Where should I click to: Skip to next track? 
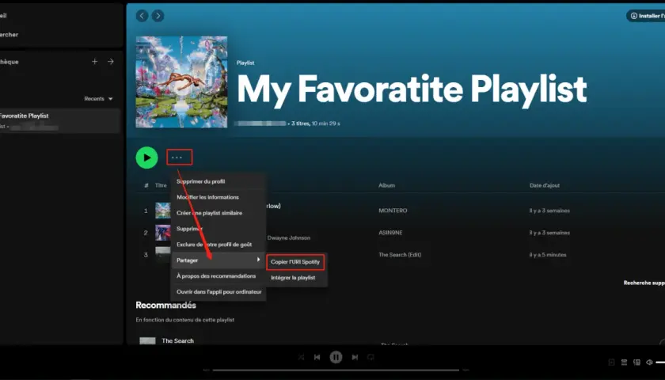(x=355, y=357)
